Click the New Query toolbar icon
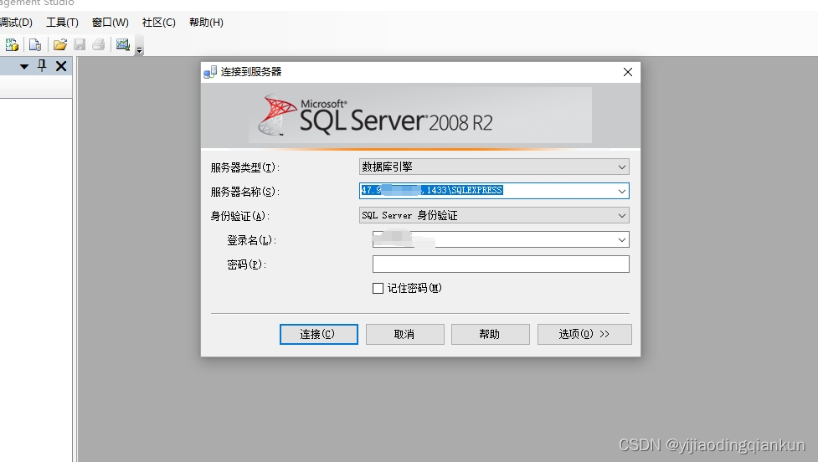818x462 pixels. [x=12, y=45]
